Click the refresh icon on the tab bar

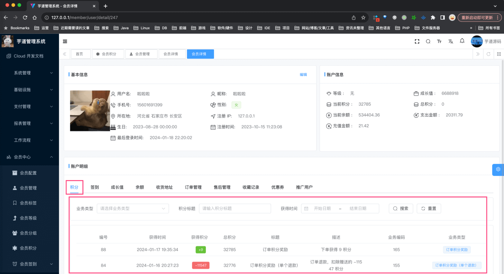point(488,54)
